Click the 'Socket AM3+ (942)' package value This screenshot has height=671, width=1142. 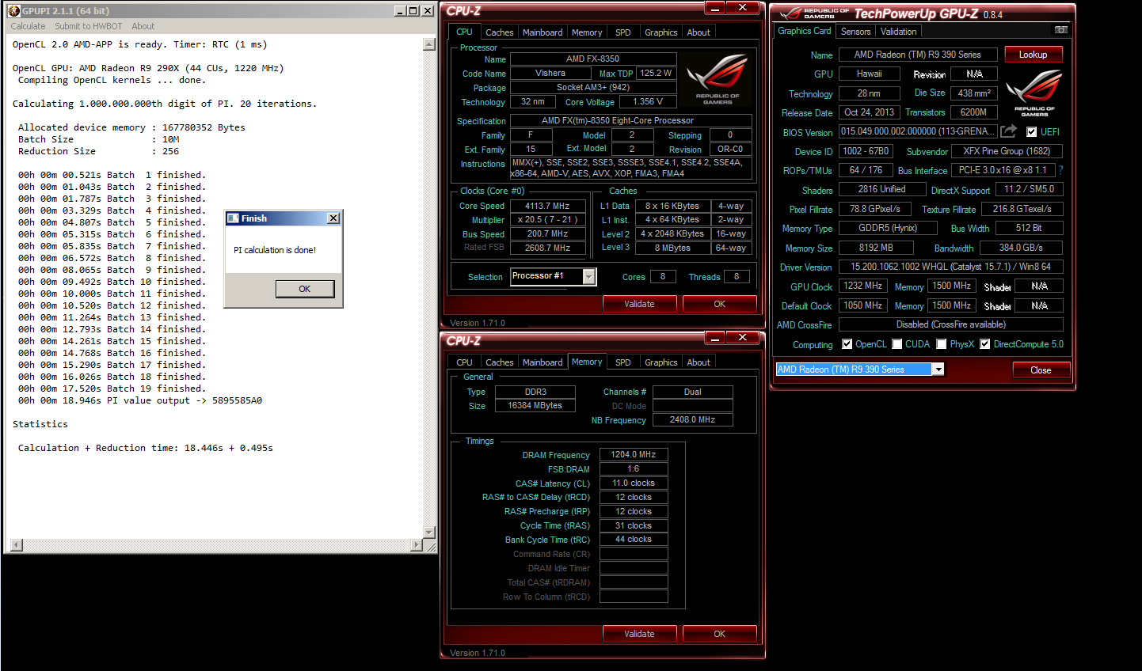tap(593, 87)
